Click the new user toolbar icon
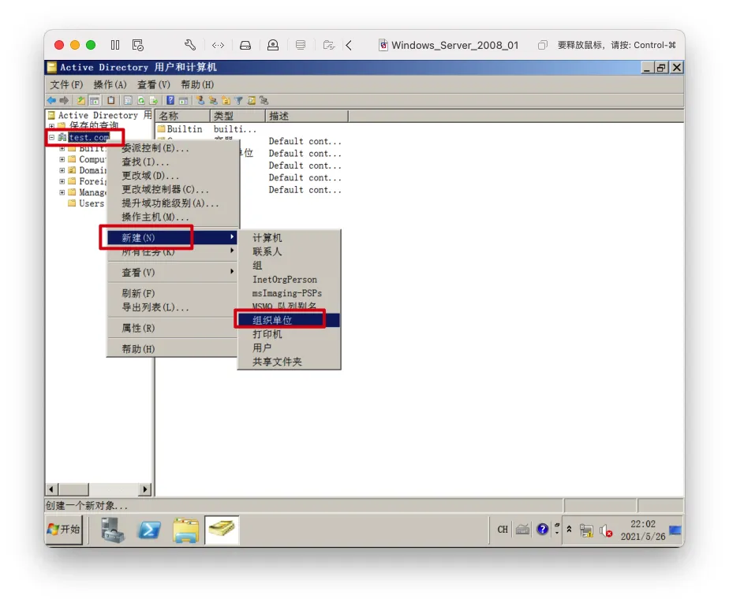 200,100
